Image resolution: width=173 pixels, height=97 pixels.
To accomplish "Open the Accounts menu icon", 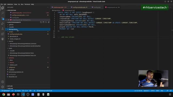I will (2, 82).
